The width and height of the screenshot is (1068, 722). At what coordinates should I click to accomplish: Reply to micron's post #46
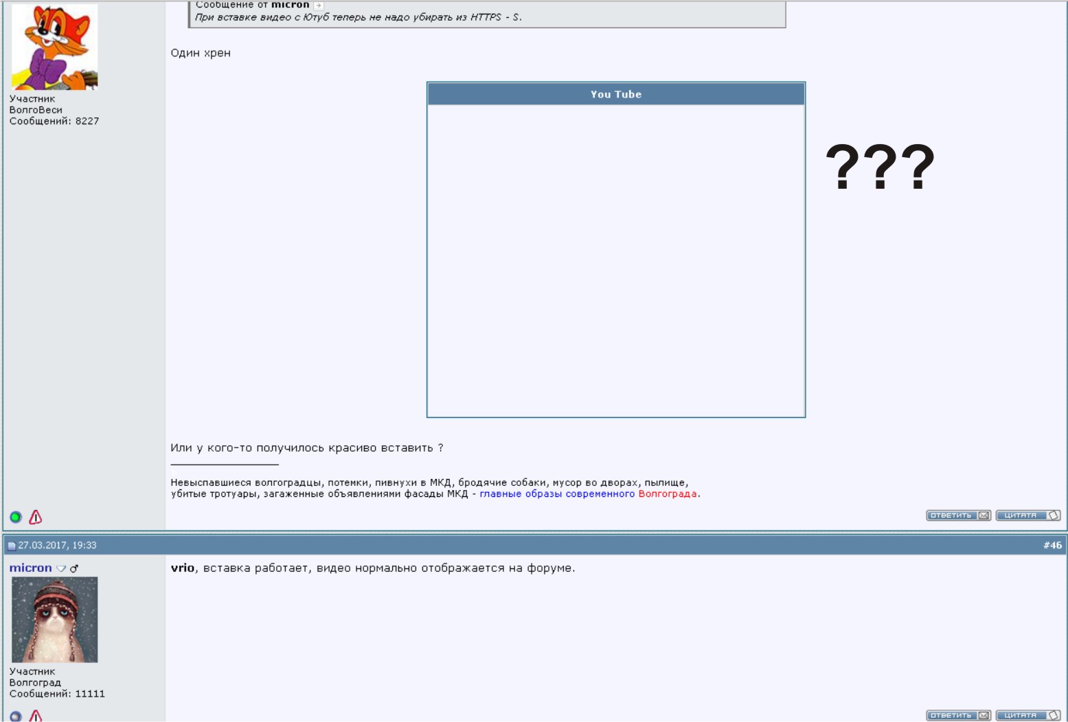tap(958, 716)
